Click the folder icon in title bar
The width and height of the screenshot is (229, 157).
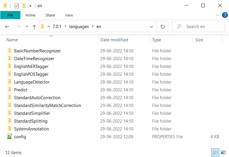[x=5, y=6]
